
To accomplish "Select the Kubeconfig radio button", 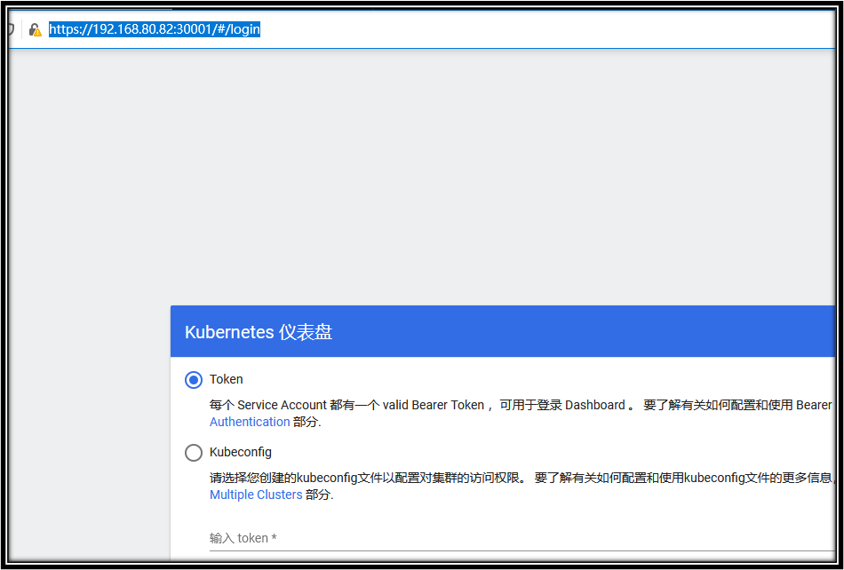I will click(194, 452).
